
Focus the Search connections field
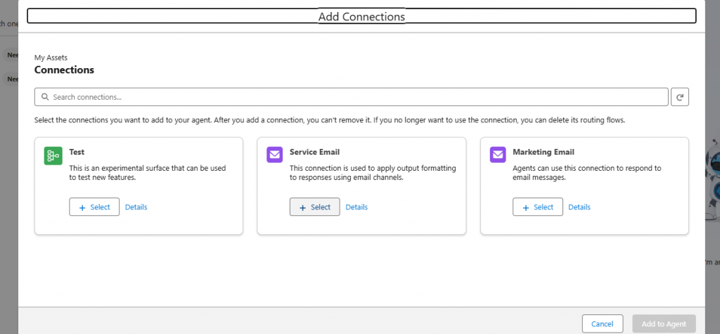(x=352, y=97)
